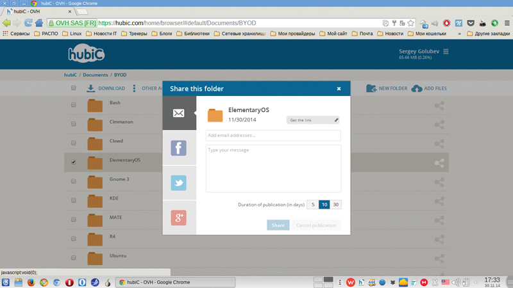513x288 pixels.
Task: Set publication duration to 30 days
Action: pos(335,205)
